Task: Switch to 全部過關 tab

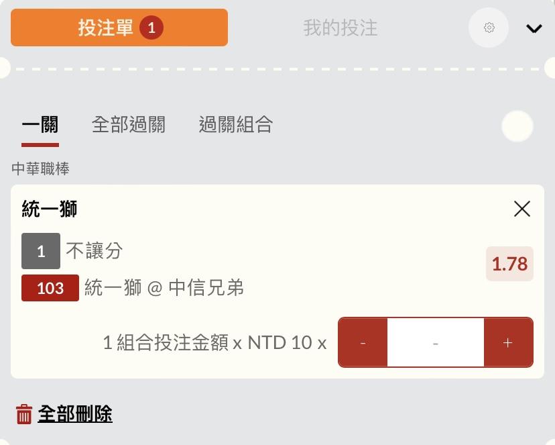Action: (x=129, y=125)
